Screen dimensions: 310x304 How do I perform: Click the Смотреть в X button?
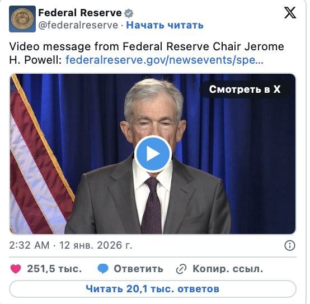coord(245,89)
